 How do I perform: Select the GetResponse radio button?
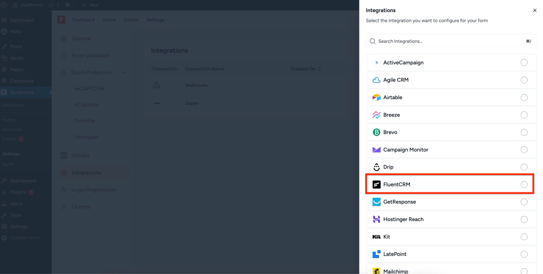coord(524,202)
